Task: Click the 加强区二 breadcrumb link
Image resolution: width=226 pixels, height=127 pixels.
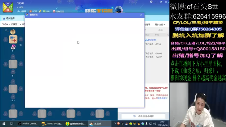Action: (15, 25)
